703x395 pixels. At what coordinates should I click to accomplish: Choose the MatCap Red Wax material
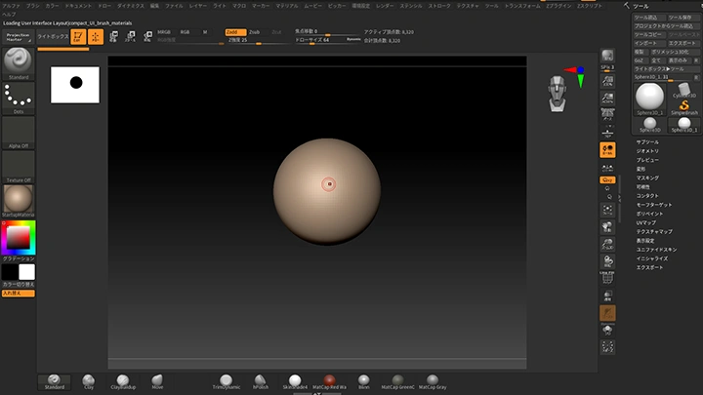330,382
